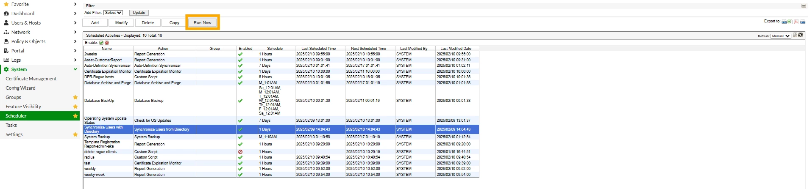Click the Portal icon in sidebar

point(6,51)
